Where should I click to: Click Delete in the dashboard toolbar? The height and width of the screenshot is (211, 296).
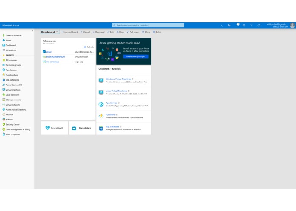[157, 32]
